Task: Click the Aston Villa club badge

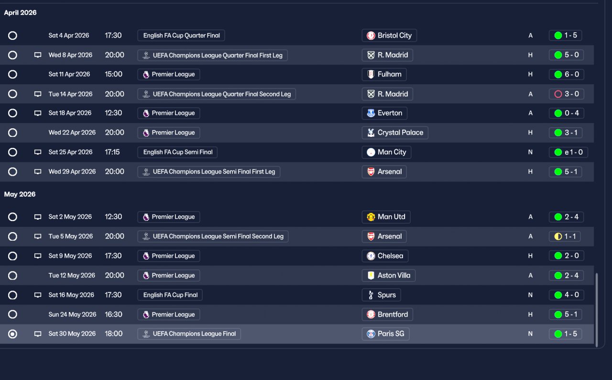Action: 371,275
